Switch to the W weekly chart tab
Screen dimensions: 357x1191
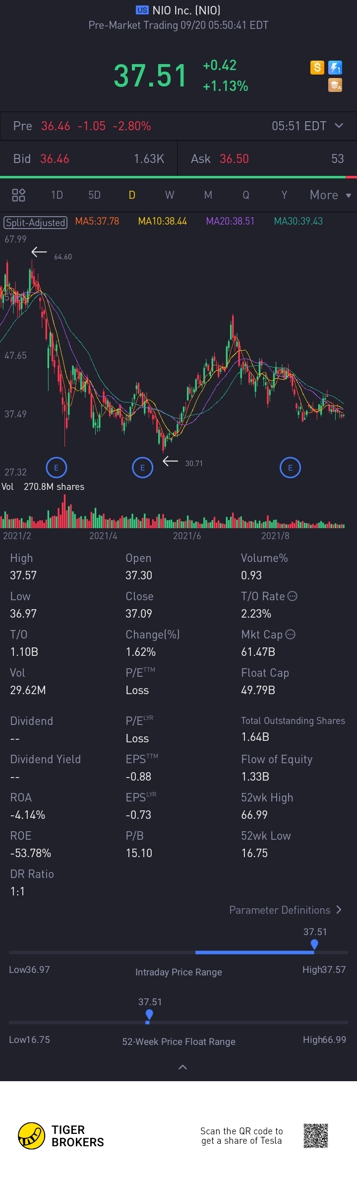(x=170, y=195)
